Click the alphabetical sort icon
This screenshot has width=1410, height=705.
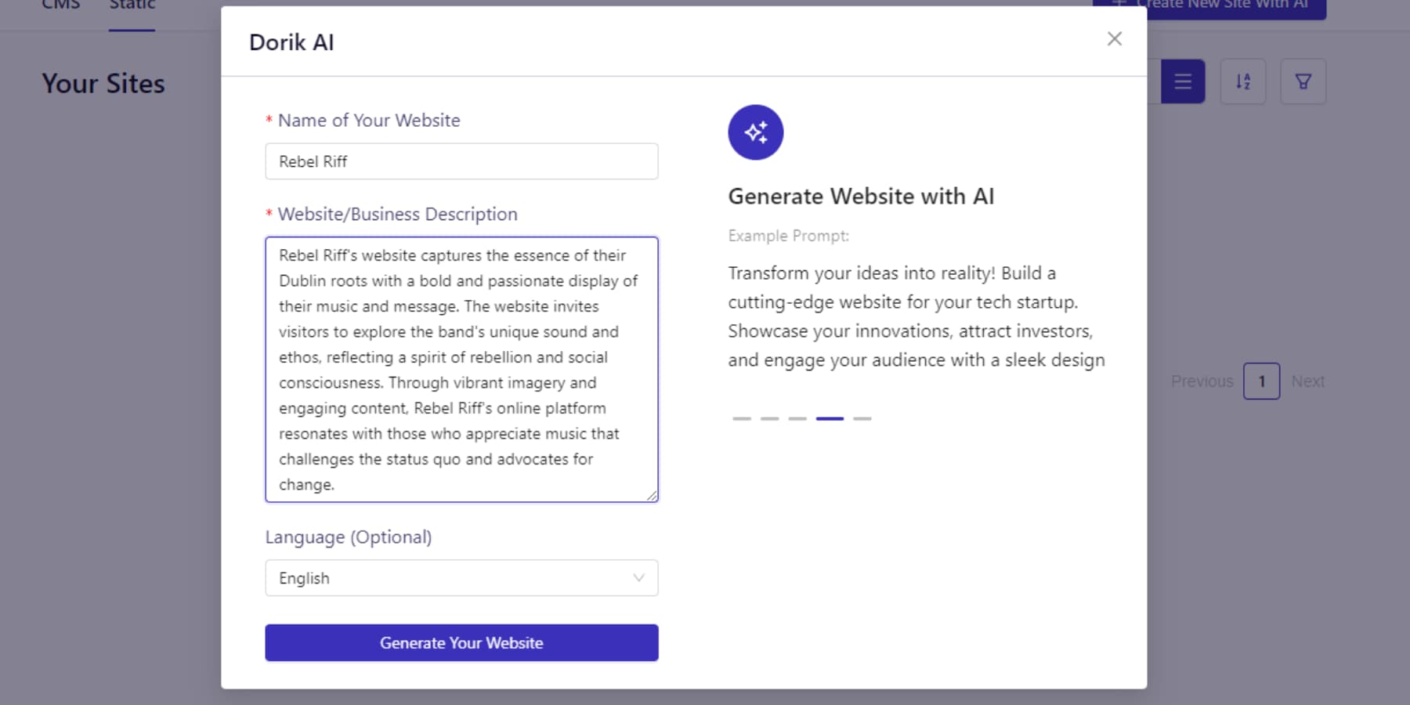coord(1243,81)
